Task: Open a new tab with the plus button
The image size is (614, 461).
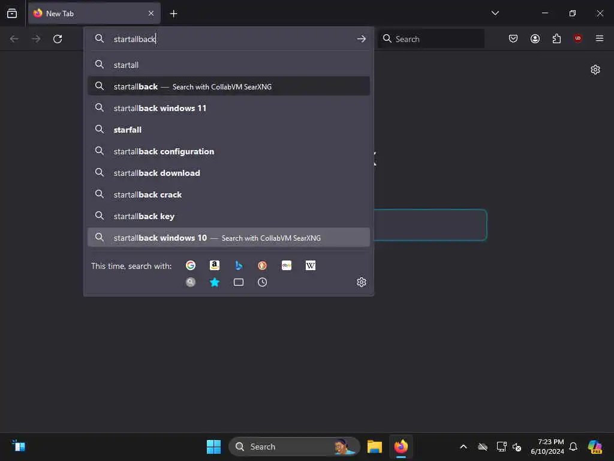Action: pos(173,14)
